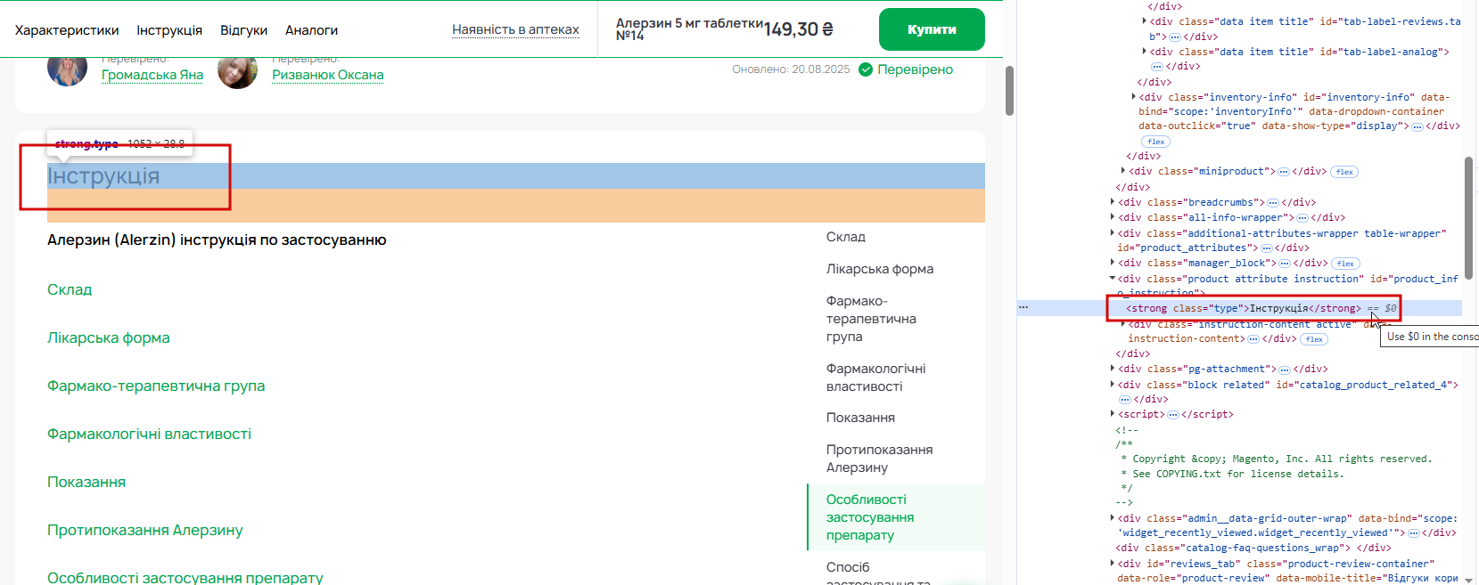Select the strong class type DOM node
Image resolution: width=1479 pixels, height=585 pixels.
point(1244,308)
